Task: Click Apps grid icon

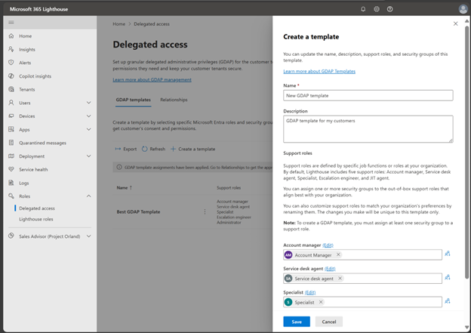Action: pyautogui.click(x=11, y=129)
